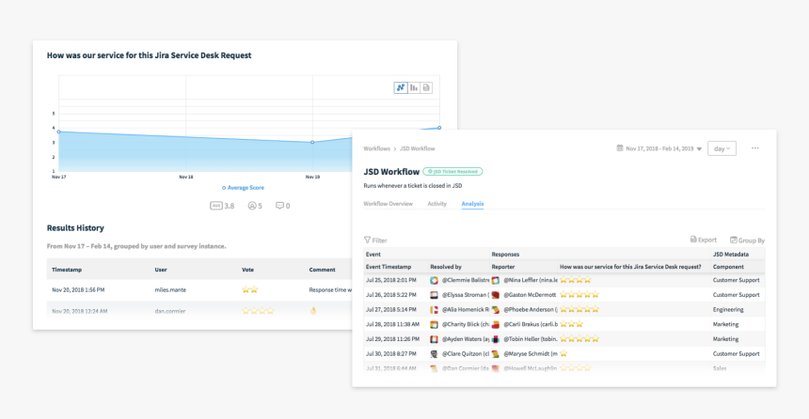Click the 'dan.cormier' user cell
809x419 pixels.
[169, 311]
